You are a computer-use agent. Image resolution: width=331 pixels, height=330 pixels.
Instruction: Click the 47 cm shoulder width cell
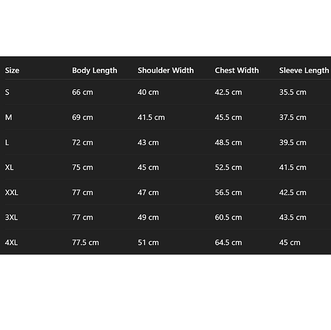(x=148, y=192)
